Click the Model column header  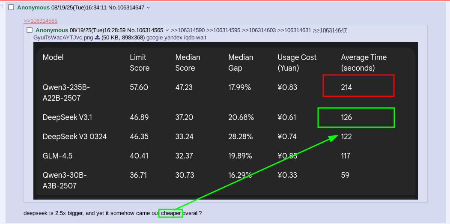53,57
